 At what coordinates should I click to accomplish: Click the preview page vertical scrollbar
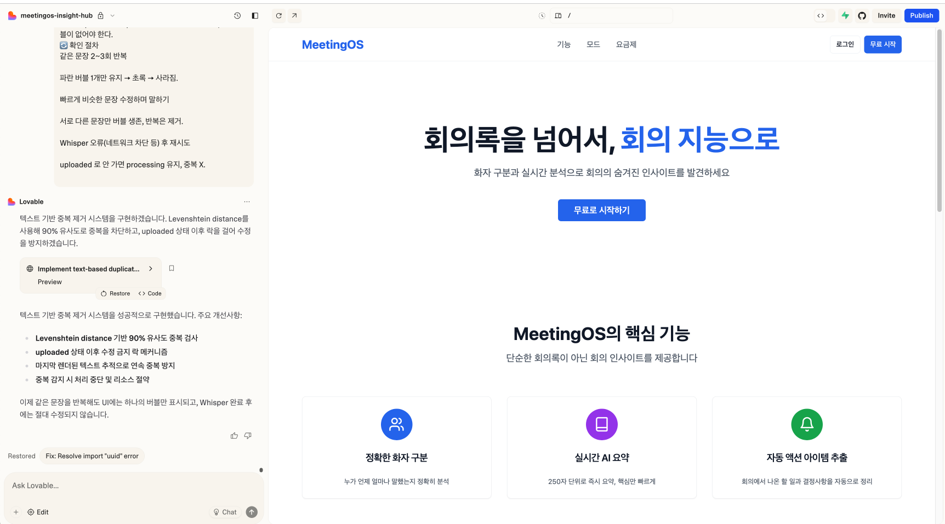point(939,120)
